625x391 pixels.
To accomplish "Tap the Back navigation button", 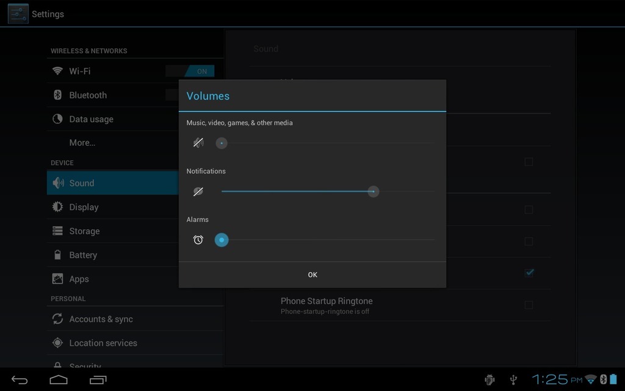I will (x=20, y=380).
